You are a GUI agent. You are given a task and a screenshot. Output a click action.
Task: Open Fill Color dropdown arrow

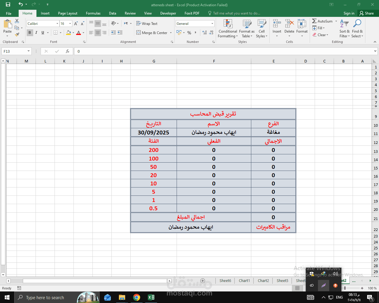(x=73, y=33)
